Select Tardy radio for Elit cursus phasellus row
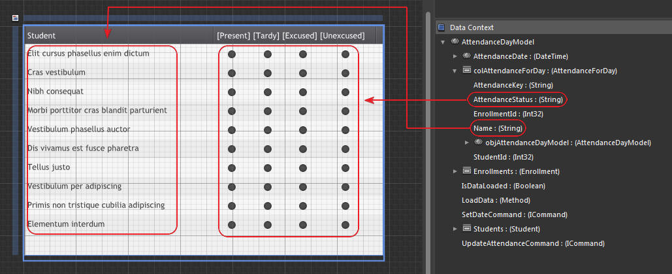Screen dimensions: 672x274 coord(268,54)
